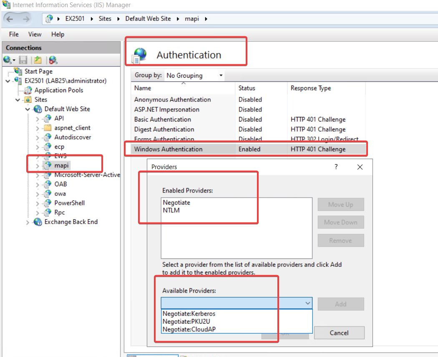Select NTLM in Enabled Providers
This screenshot has height=357, width=438.
pyautogui.click(x=171, y=210)
